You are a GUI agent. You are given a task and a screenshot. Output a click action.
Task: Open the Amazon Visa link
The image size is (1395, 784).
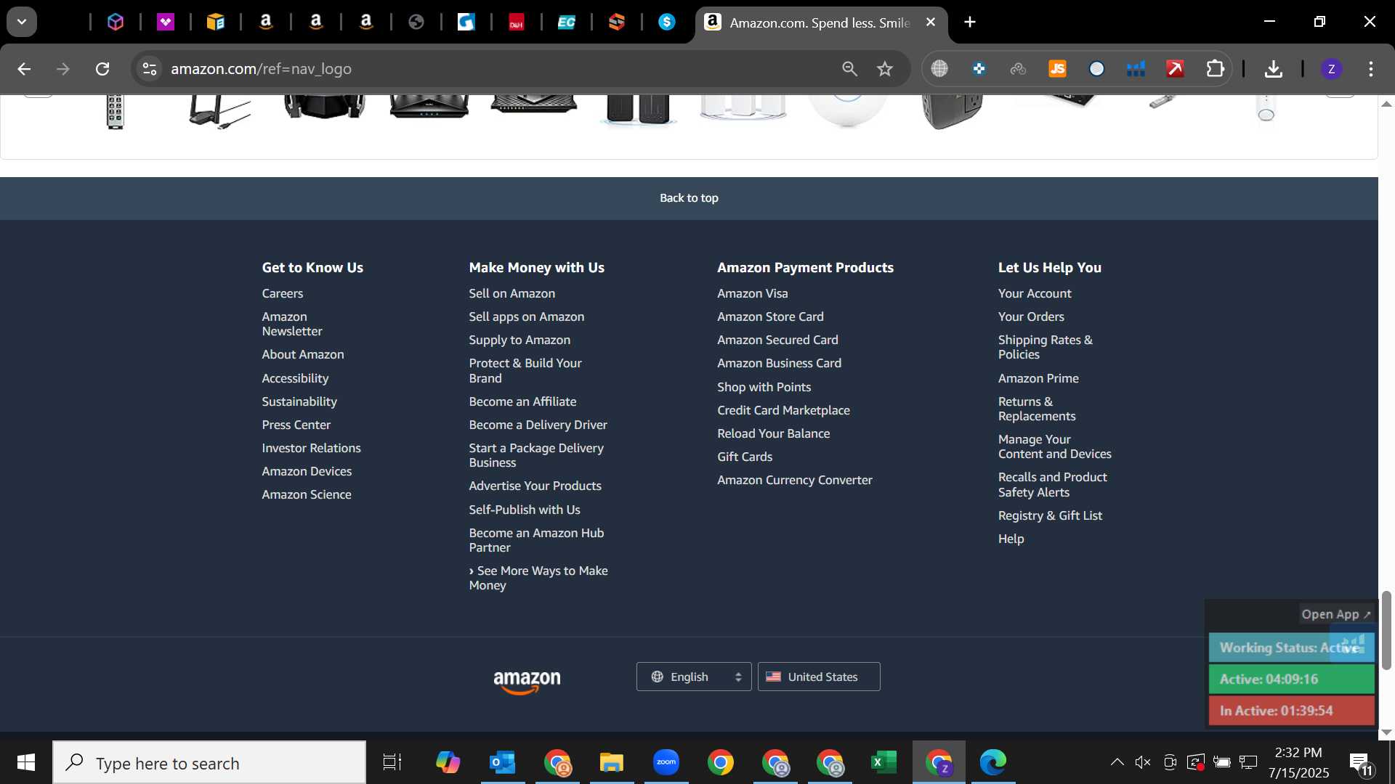tap(752, 293)
